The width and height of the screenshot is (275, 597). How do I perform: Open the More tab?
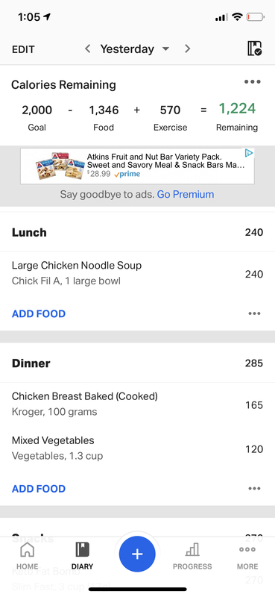[247, 556]
